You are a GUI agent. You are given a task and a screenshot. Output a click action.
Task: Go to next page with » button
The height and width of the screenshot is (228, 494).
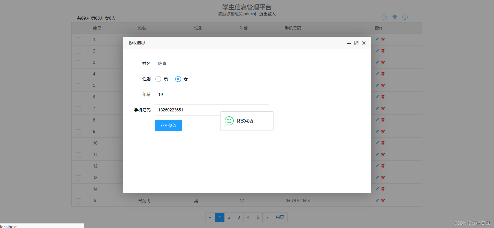point(267,217)
